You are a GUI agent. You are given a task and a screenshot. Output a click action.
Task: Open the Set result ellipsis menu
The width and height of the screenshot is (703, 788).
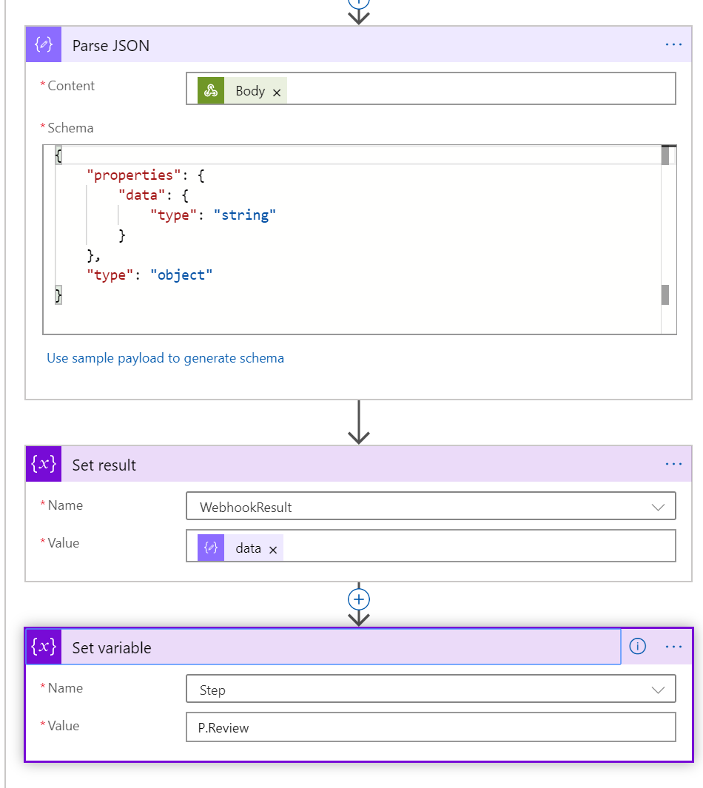pyautogui.click(x=673, y=464)
